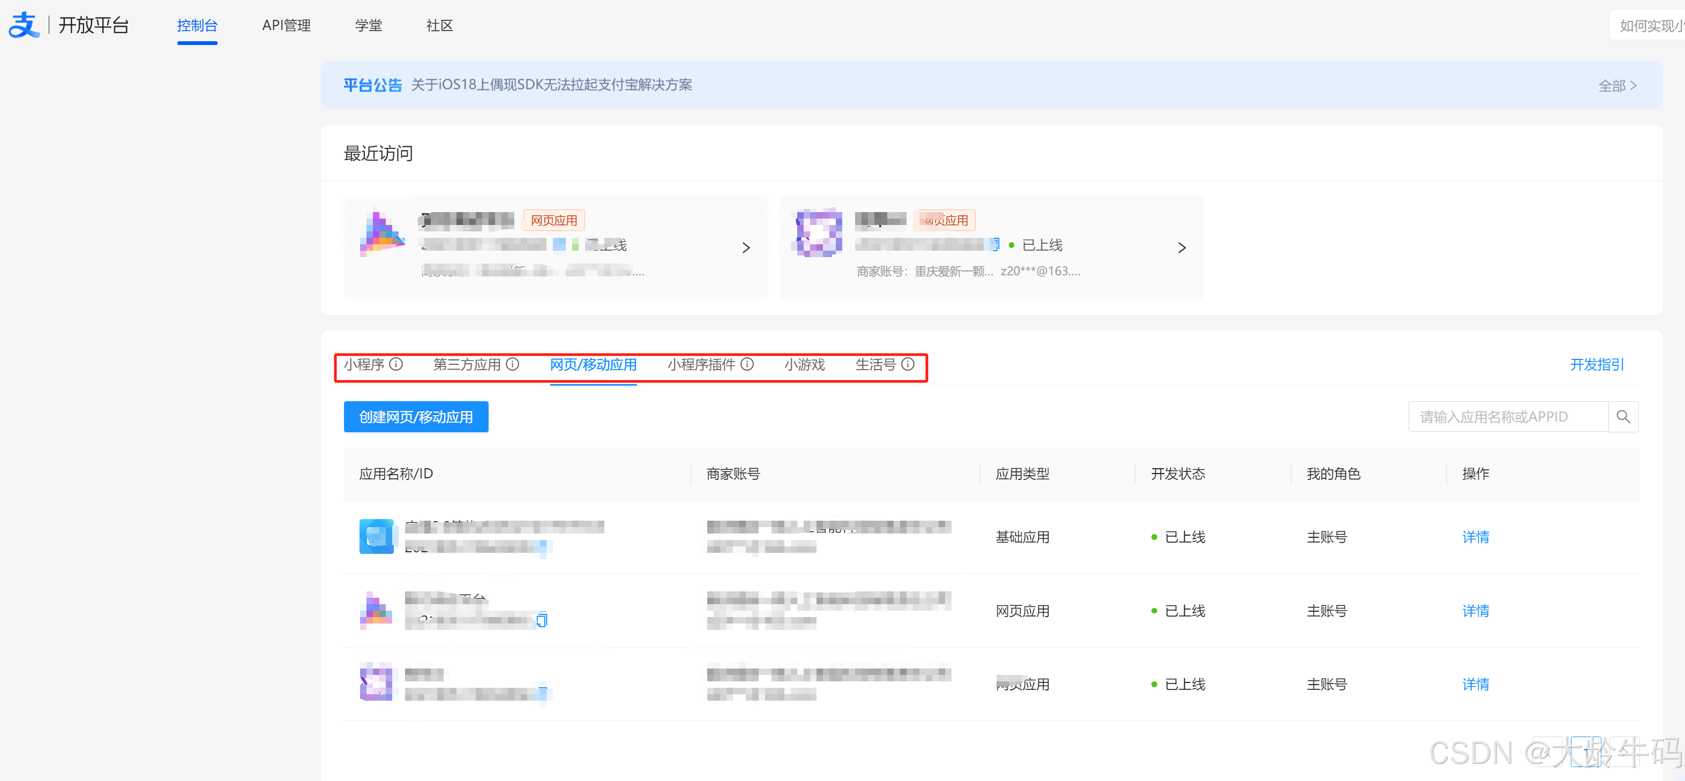The height and width of the screenshot is (781, 1685).
Task: Select the 网页/移动应用 tab
Action: (x=593, y=364)
